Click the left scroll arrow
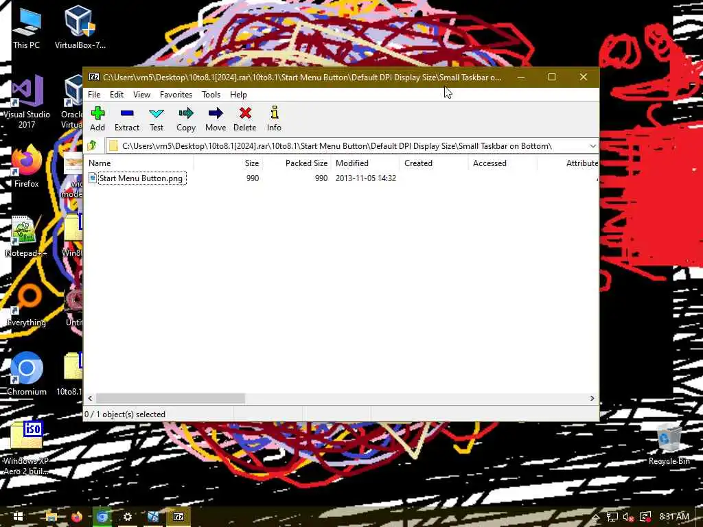The width and height of the screenshot is (703, 527). (90, 398)
